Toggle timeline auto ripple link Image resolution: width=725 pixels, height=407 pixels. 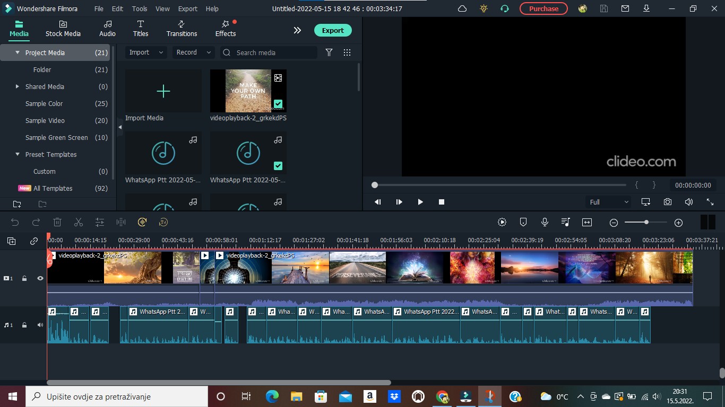pos(34,241)
